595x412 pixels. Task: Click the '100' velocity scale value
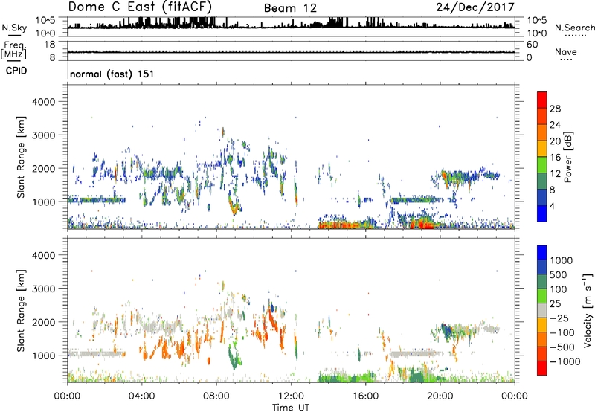559,289
